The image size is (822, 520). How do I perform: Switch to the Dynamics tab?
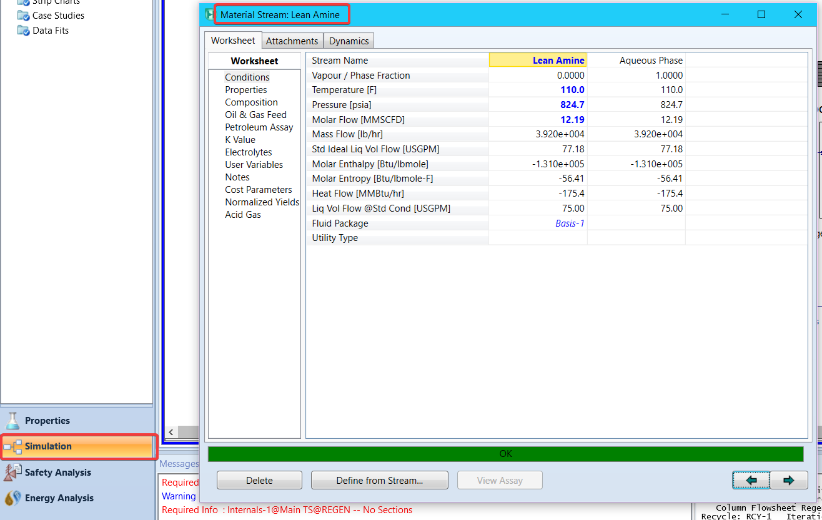tap(349, 41)
